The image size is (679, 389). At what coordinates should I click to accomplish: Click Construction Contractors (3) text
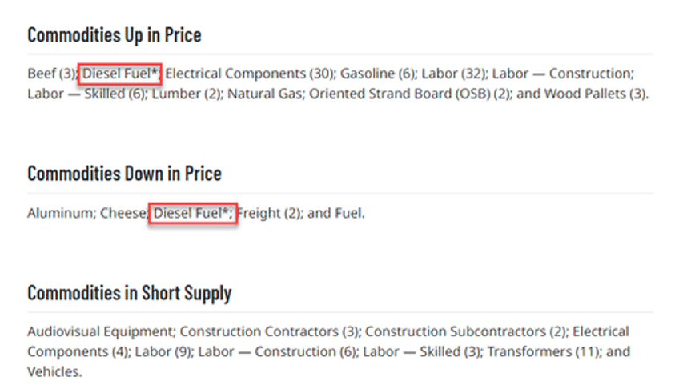[269, 331]
